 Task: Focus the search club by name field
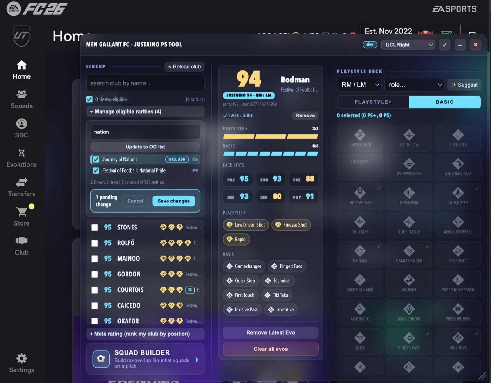coord(145,83)
